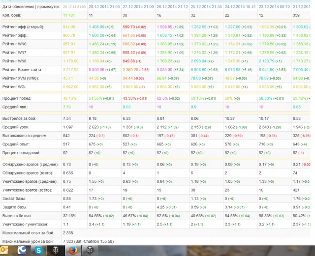Viewport: 315px width, 256px height.
Task: Open Skype from the taskbar
Action: (x=38, y=250)
